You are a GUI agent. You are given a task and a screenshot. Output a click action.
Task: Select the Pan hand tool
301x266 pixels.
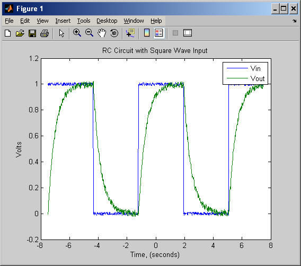tap(102, 33)
